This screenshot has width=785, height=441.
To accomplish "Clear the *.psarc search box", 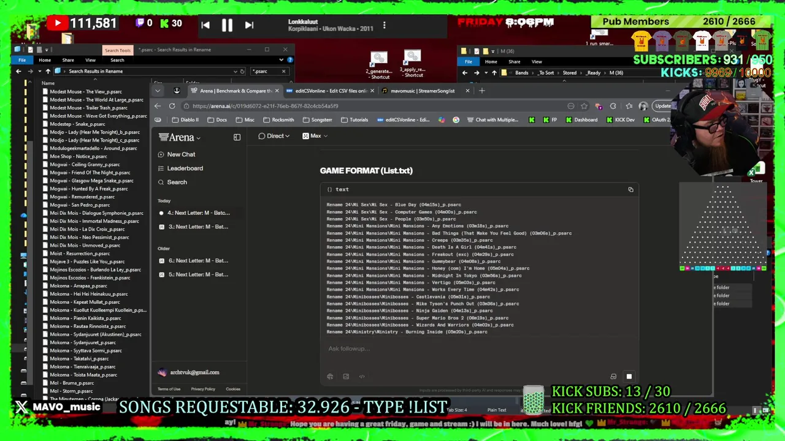I will tap(283, 72).
